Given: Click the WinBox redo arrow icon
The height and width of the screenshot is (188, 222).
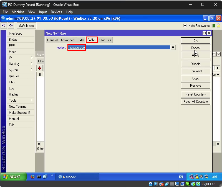Looking at the screenshot, I should tap(11, 25).
